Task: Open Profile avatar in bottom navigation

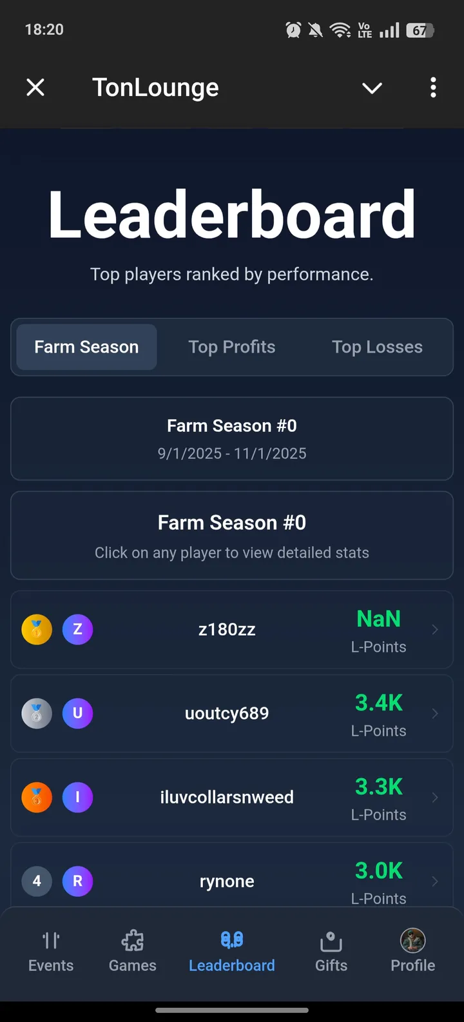Action: [x=412, y=941]
